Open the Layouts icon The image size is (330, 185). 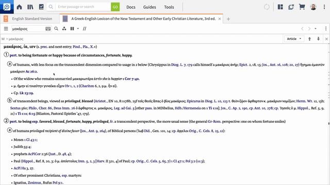click(280, 7)
